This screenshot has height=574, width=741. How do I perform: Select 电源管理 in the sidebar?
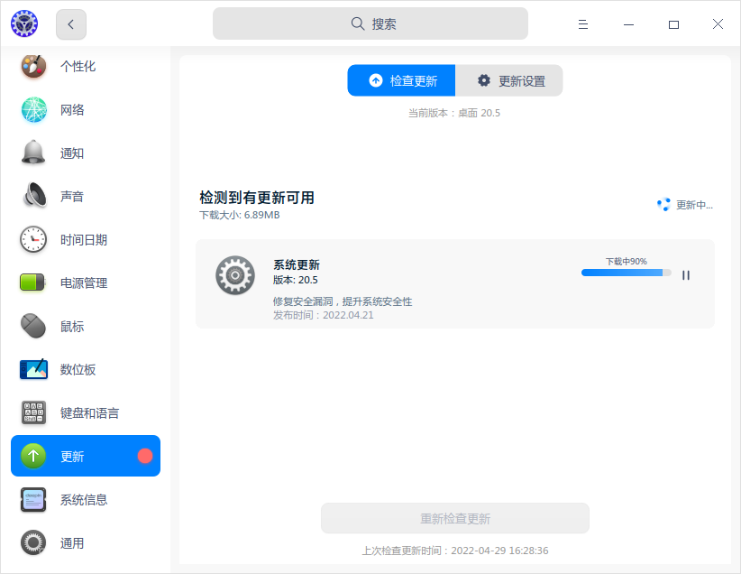pos(86,282)
